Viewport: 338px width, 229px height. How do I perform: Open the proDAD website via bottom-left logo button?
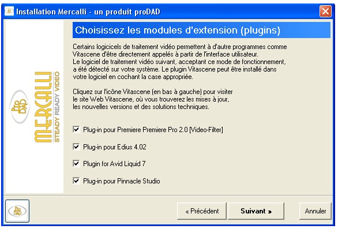coord(17,211)
